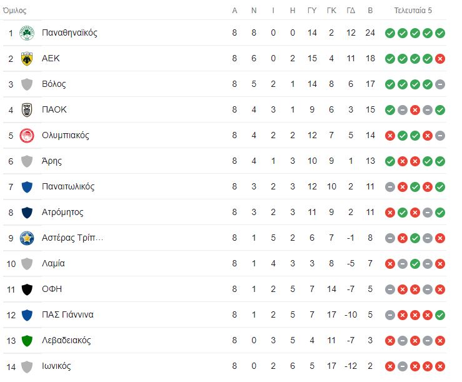Click Ατρόμητος's dark navy shield icon
The width and height of the screenshot is (462, 382).
click(x=27, y=212)
